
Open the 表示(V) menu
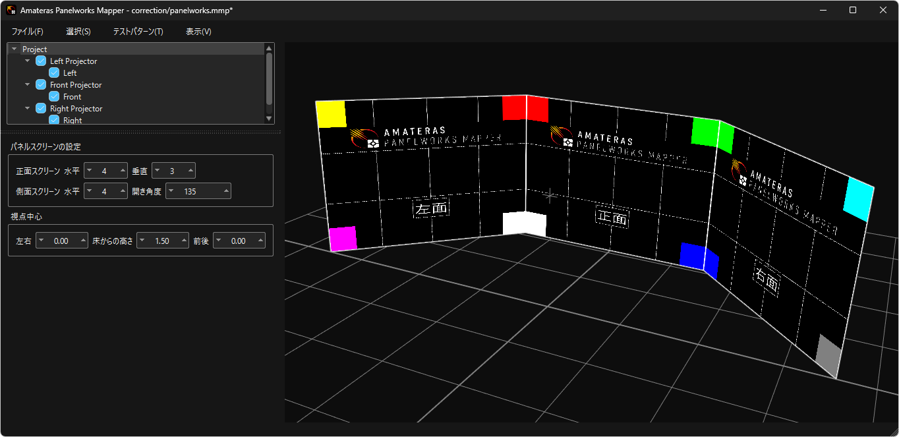(198, 32)
